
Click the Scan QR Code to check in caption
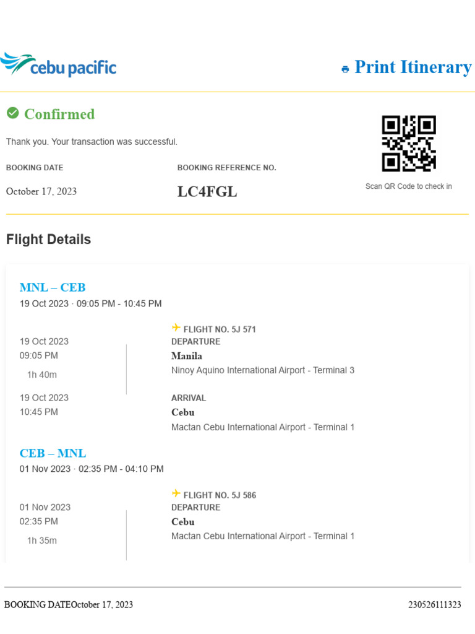coord(408,186)
